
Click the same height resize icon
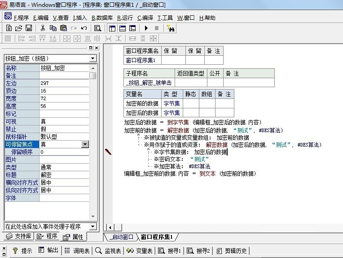click(143, 39)
